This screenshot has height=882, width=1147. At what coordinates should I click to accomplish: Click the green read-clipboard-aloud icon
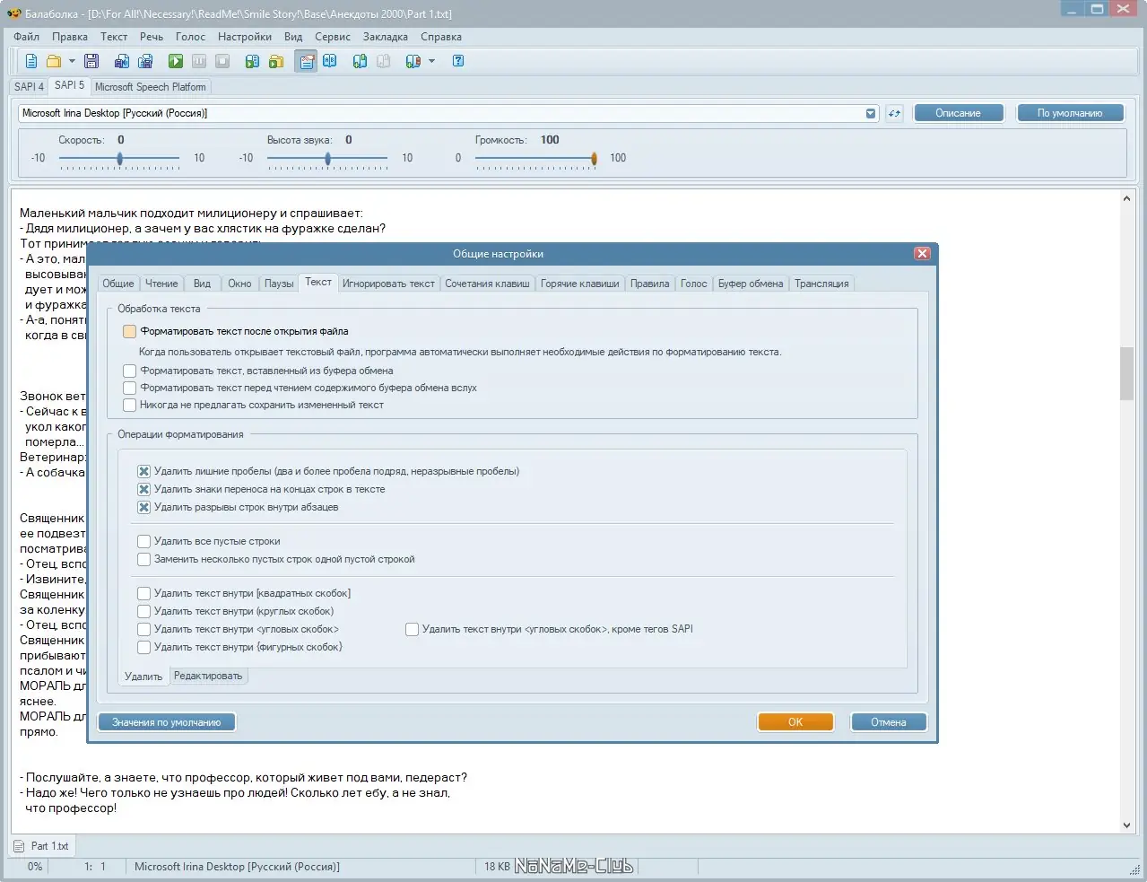[253, 61]
